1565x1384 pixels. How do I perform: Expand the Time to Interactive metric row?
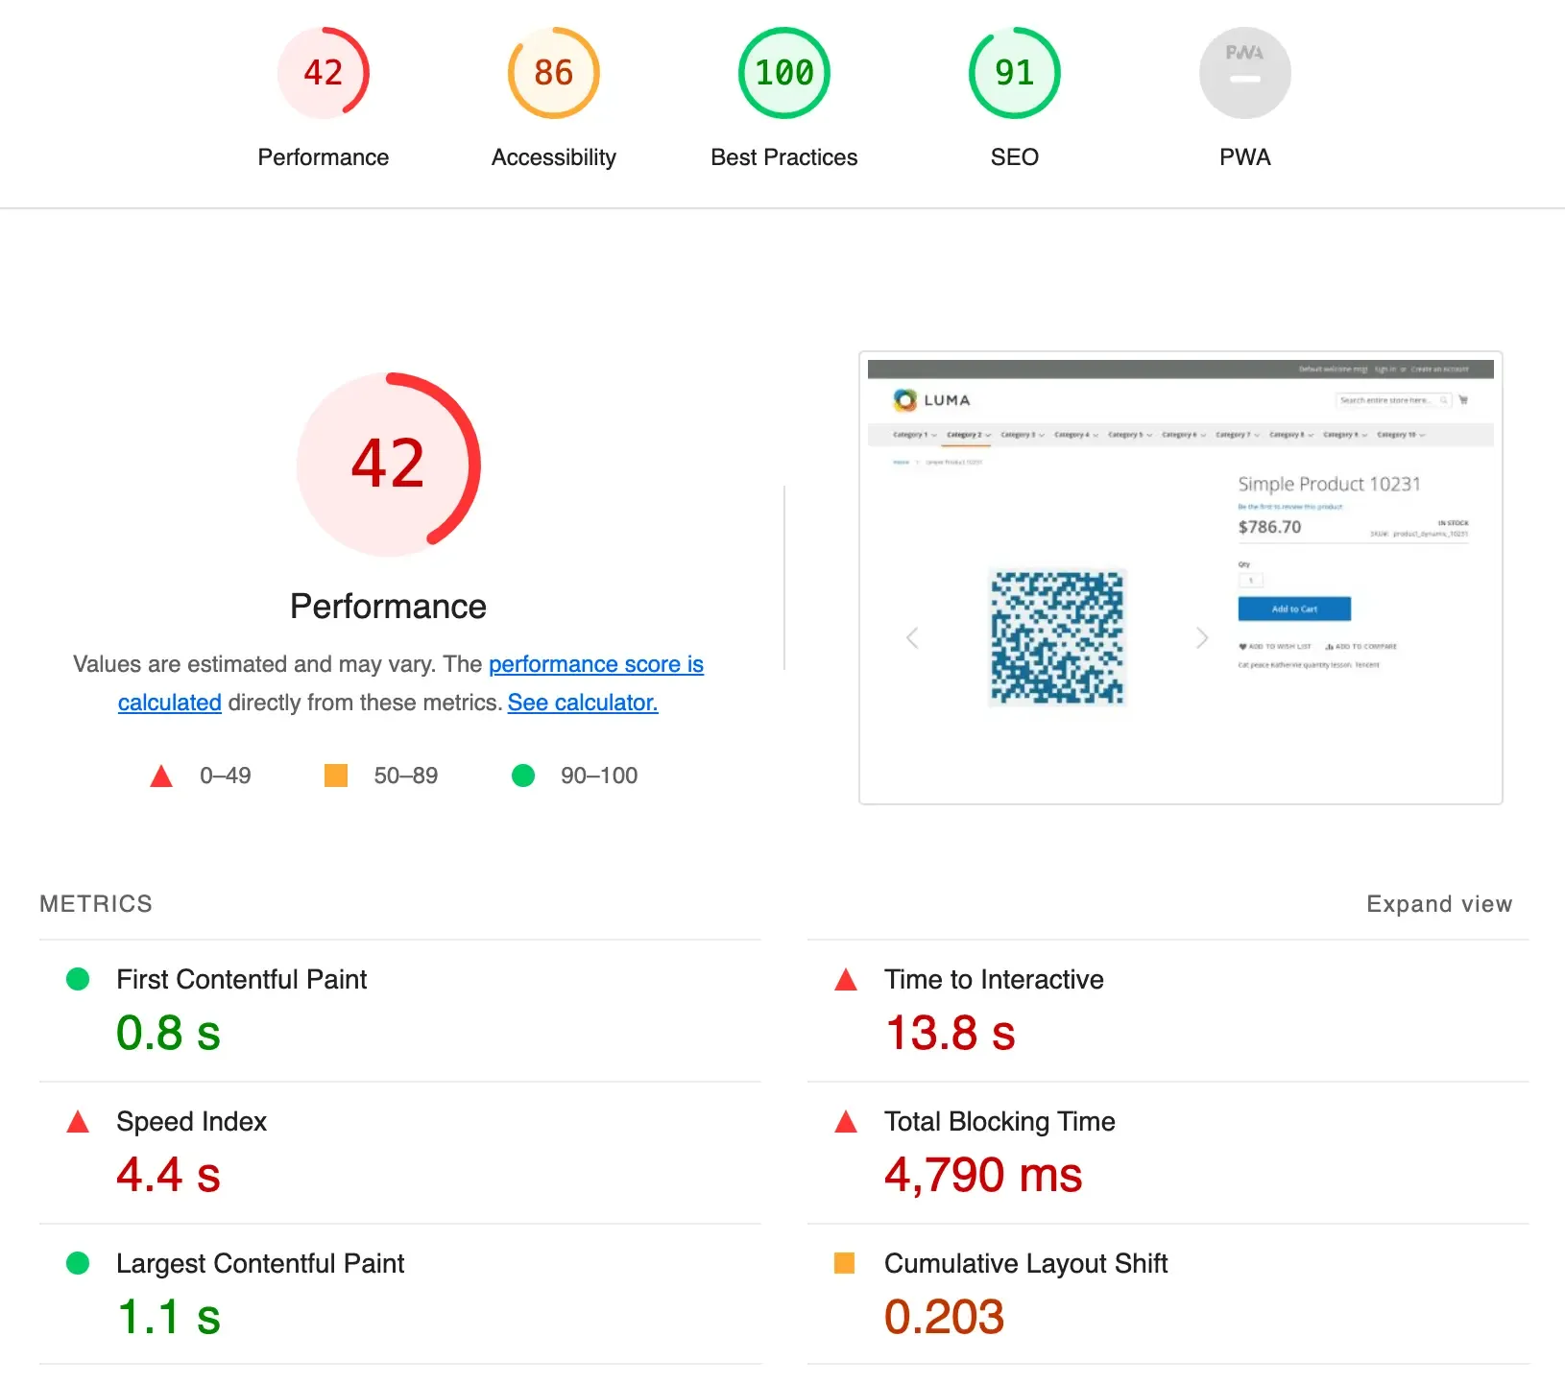click(x=993, y=979)
